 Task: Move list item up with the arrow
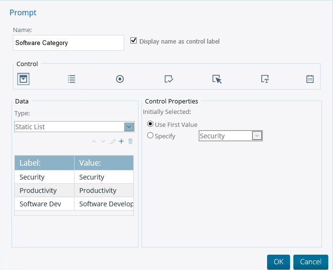tap(94, 141)
